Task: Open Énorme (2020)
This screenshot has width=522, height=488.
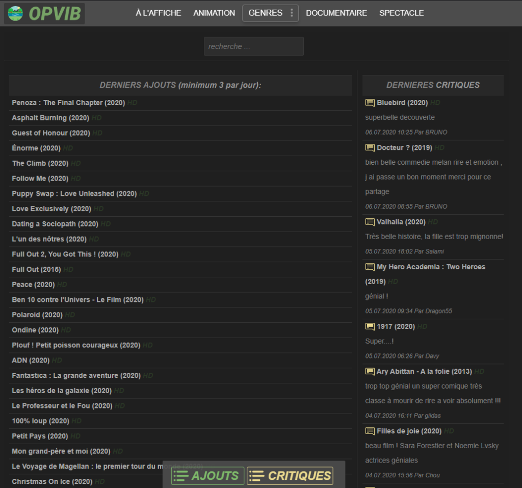Action: [36, 148]
